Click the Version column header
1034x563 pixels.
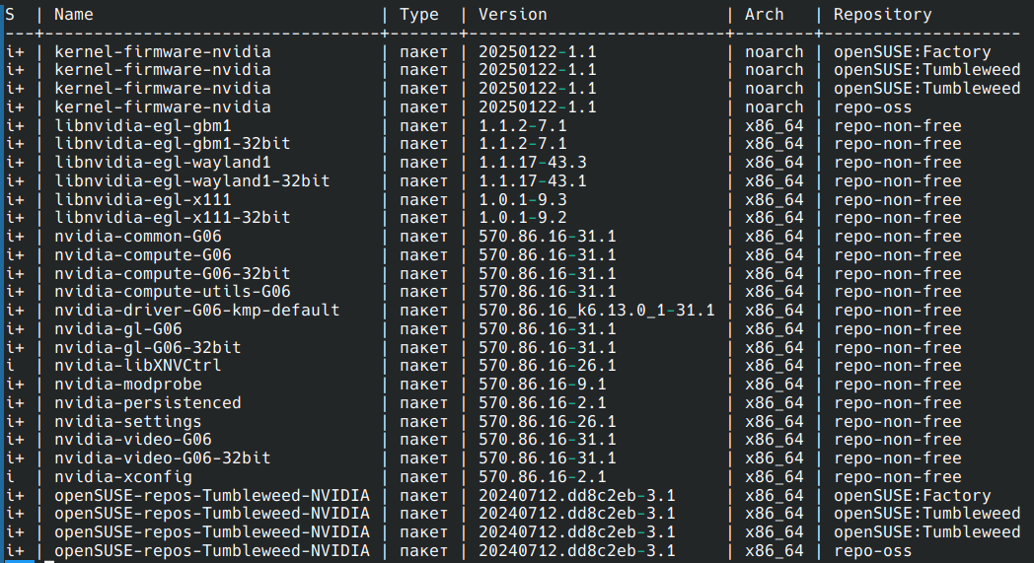click(x=512, y=14)
